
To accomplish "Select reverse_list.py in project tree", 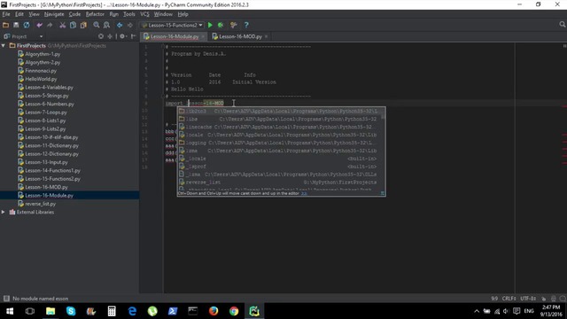I will click(40, 204).
